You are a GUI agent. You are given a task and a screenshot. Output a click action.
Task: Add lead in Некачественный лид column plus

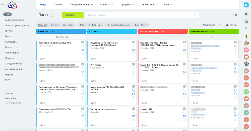162,37
